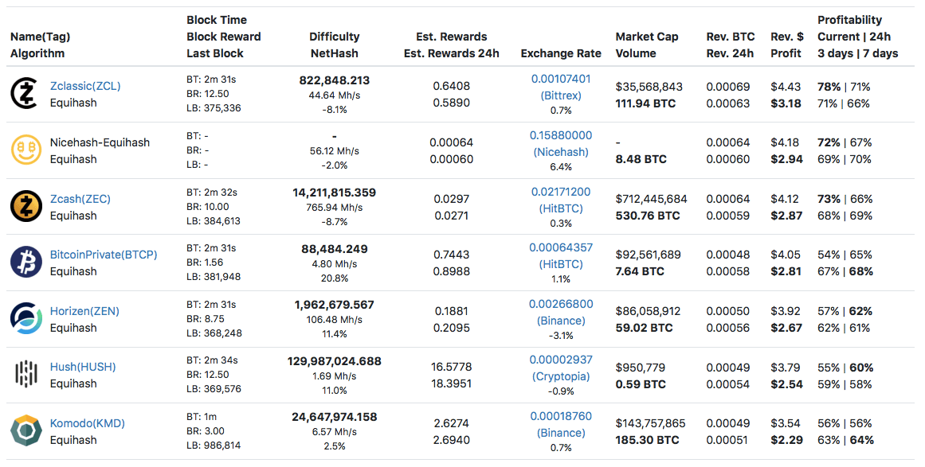Open the Zcash(ZEC) coin page
The image size is (925, 467).
point(80,199)
